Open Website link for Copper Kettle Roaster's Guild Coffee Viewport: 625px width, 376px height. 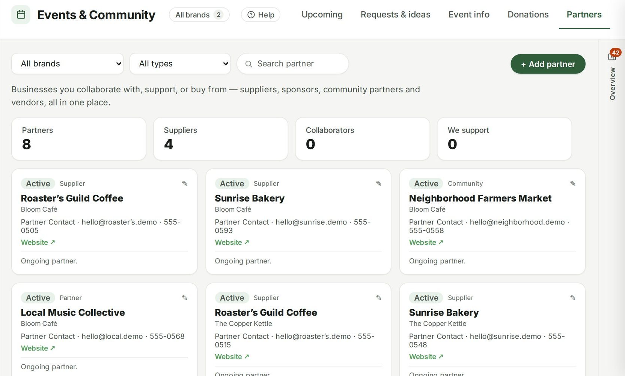click(x=232, y=357)
